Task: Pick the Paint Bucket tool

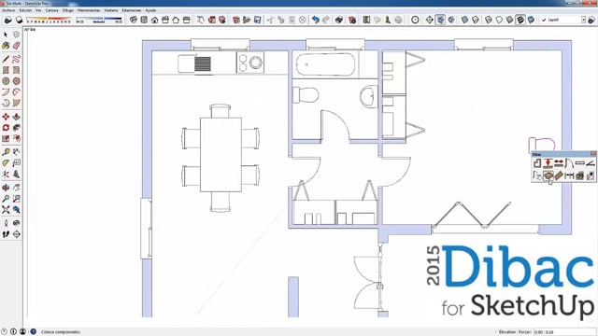Action: 6,46
